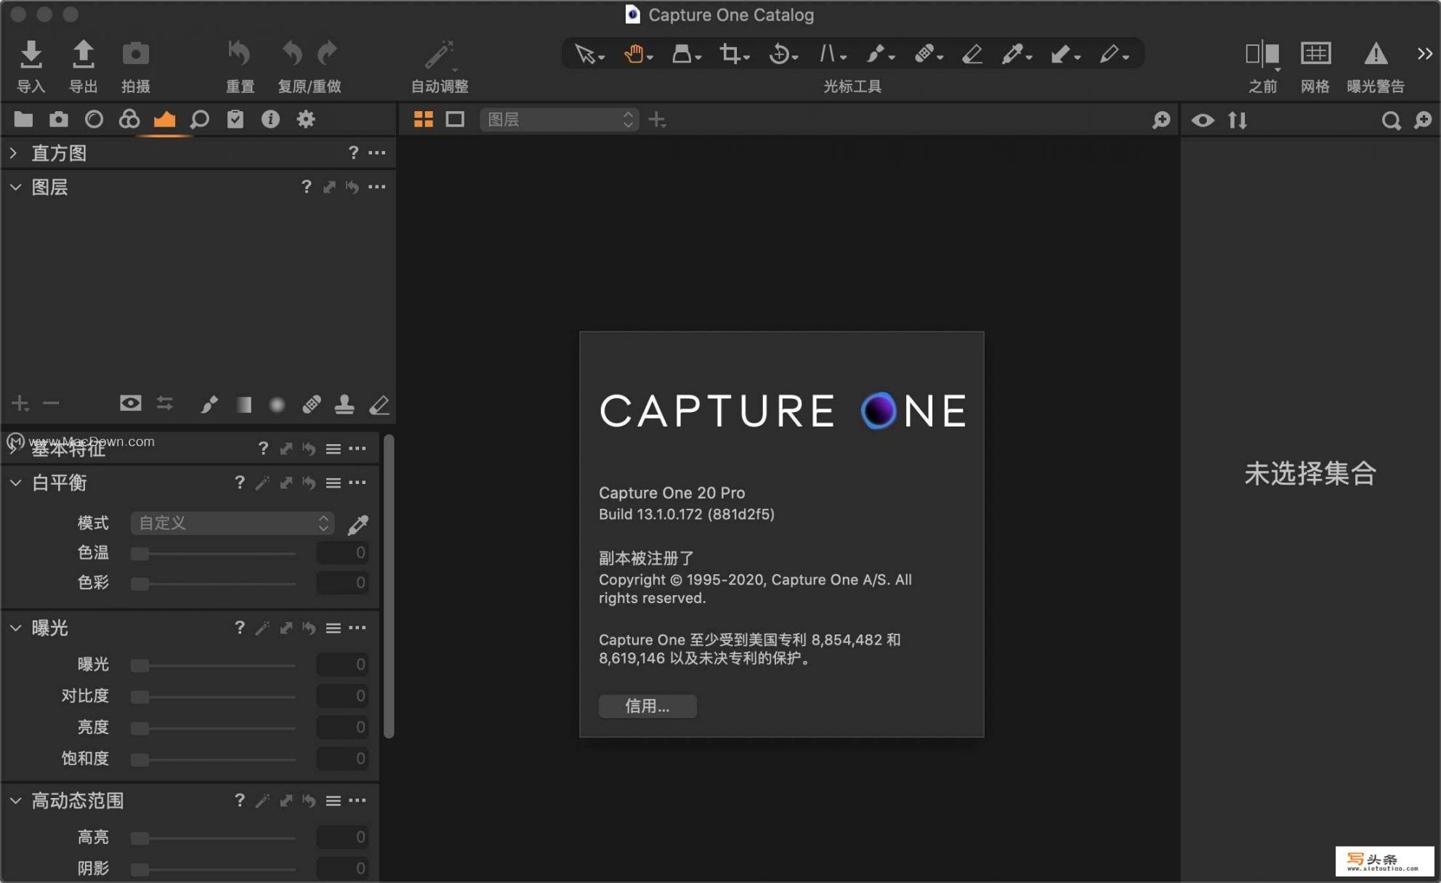Click the Exposure (曝光) value field
Image resolution: width=1441 pixels, height=883 pixels.
click(x=342, y=665)
